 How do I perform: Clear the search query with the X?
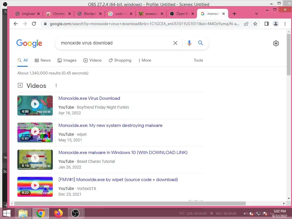[175, 43]
